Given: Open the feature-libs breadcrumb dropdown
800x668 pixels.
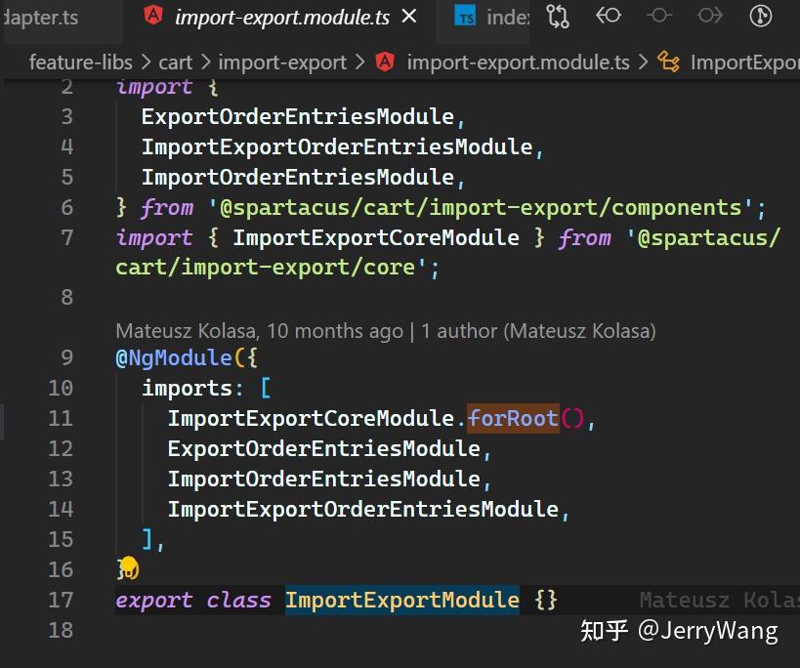Looking at the screenshot, I should (x=80, y=62).
